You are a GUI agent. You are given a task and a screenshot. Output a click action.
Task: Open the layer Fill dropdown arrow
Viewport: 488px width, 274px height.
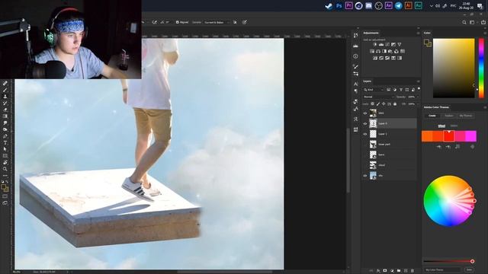coord(418,104)
